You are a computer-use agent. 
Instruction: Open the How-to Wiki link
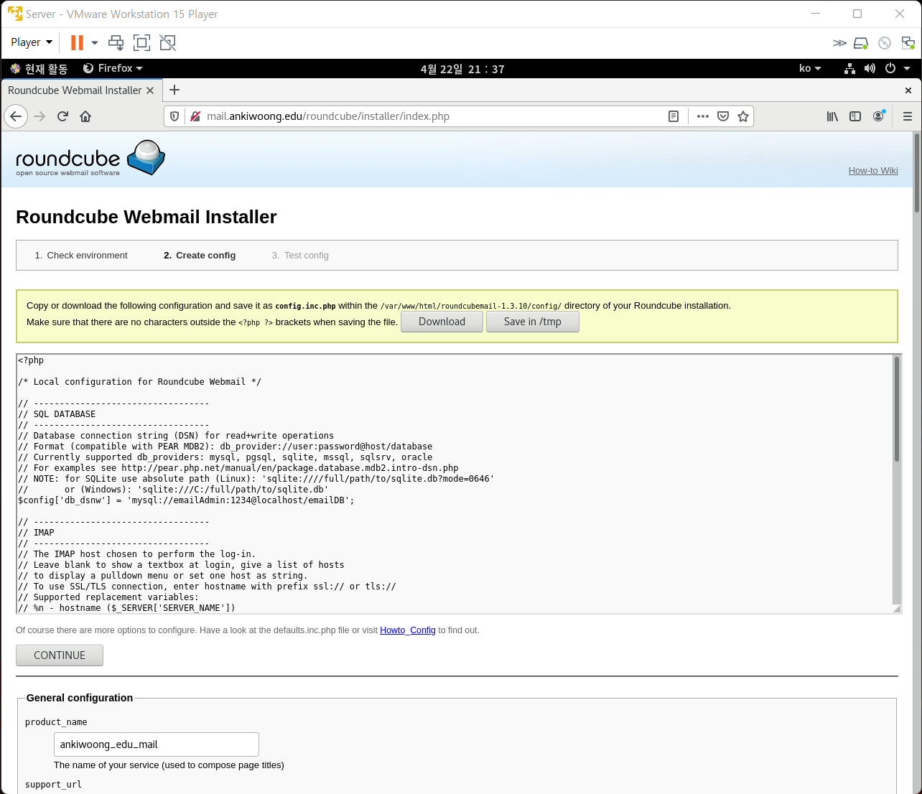coord(873,171)
